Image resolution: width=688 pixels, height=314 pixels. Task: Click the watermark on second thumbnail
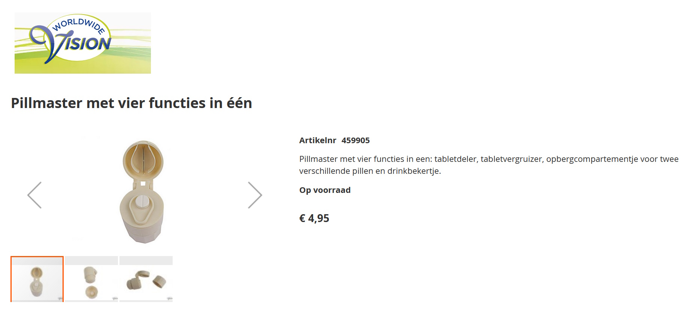coord(115,298)
